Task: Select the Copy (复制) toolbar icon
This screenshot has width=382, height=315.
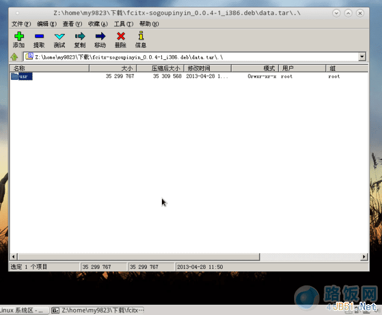Action: (x=80, y=36)
